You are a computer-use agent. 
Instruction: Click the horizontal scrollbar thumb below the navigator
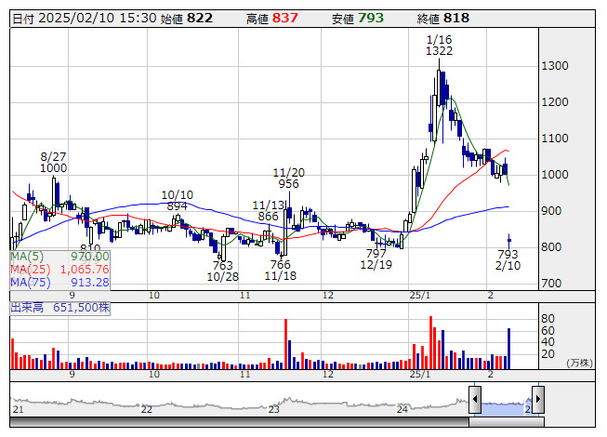[506, 422]
